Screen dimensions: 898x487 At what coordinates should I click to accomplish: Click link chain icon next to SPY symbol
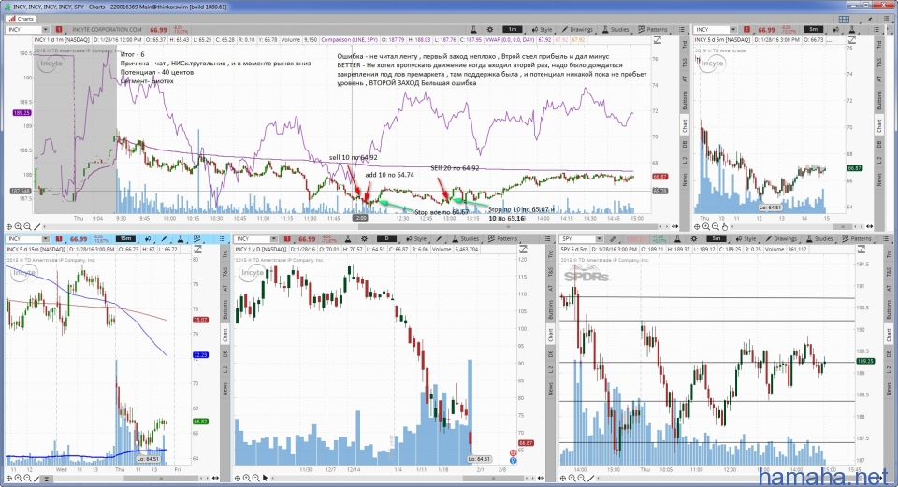tap(613, 238)
